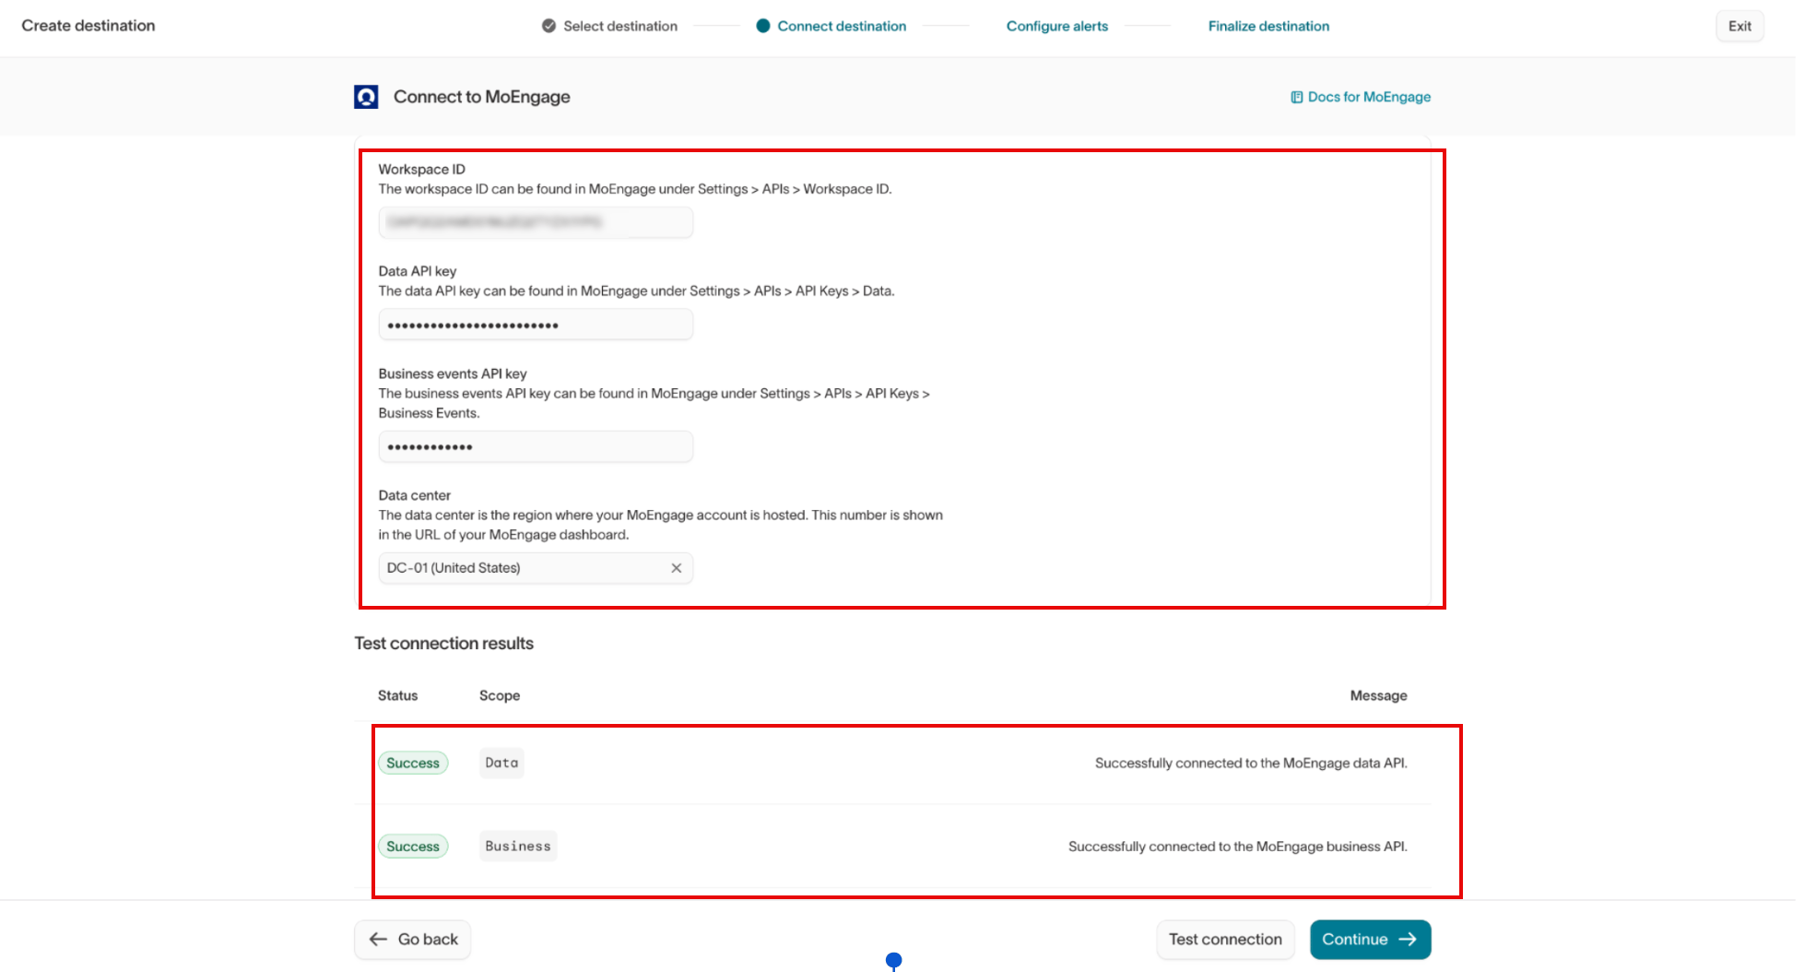
Task: Click the Message column header
Action: click(x=1378, y=695)
